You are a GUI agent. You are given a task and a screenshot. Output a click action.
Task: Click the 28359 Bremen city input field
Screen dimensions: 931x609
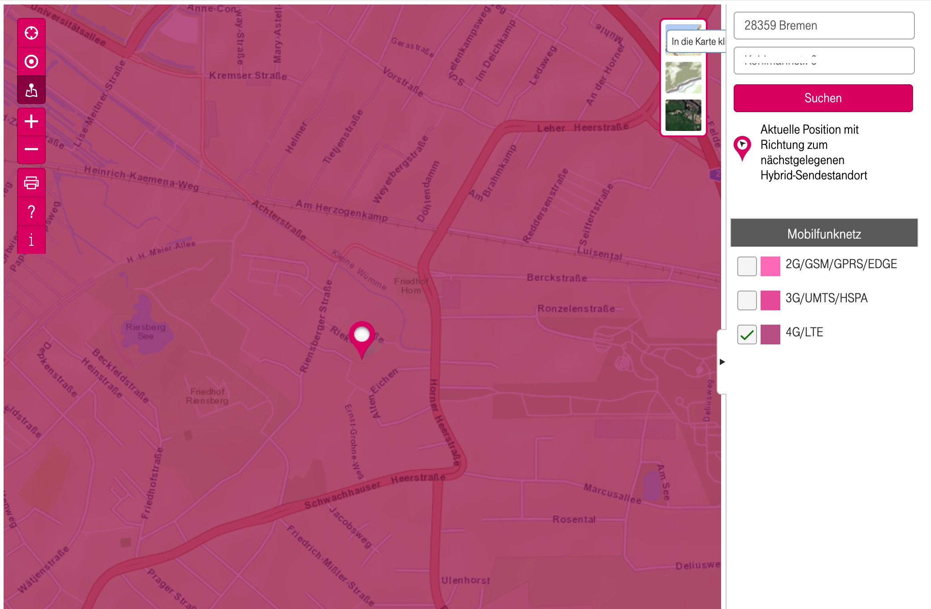pyautogui.click(x=824, y=26)
